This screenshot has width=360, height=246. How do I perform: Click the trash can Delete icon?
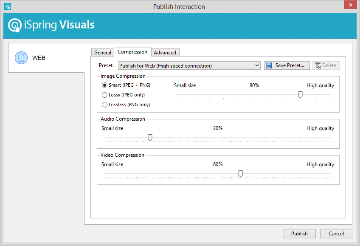(318, 65)
